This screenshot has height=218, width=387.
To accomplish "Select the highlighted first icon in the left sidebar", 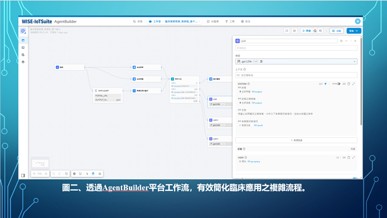I will (x=23, y=40).
